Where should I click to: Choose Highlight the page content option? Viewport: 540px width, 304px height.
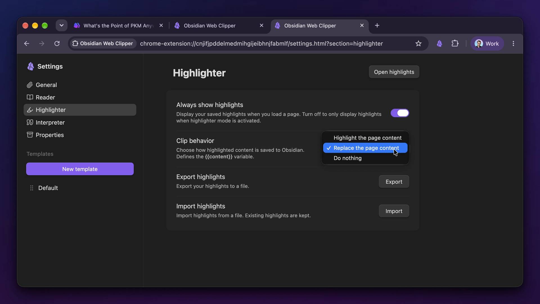pyautogui.click(x=365, y=138)
